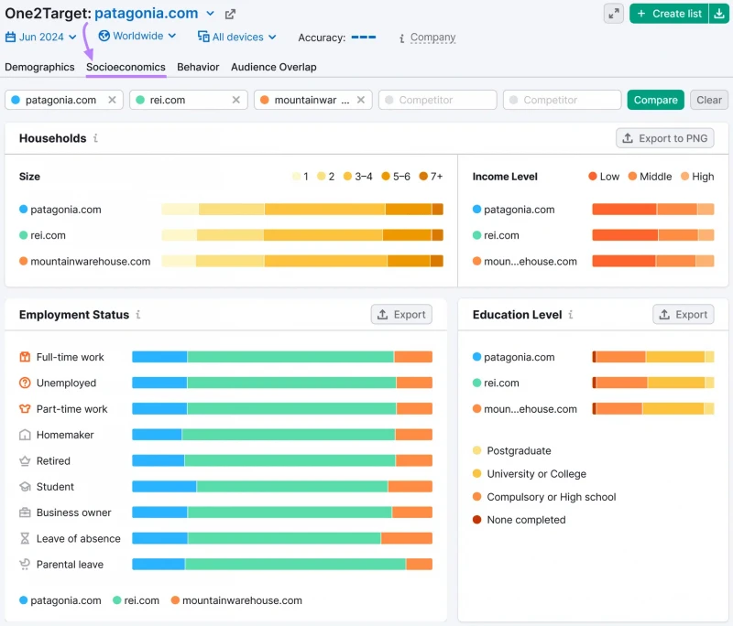Click the Full-time work icon
The width and height of the screenshot is (733, 626).
(x=25, y=357)
